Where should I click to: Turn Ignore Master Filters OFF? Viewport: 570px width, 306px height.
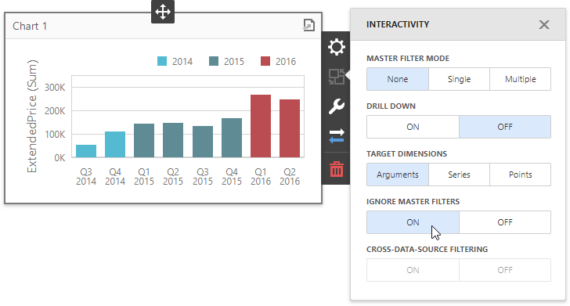coord(505,222)
